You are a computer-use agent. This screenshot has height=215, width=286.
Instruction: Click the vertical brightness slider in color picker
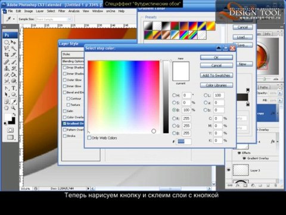pyautogui.click(x=166, y=97)
